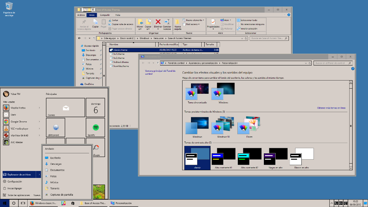Click the Windows Start button
The width and height of the screenshot is (368, 207).
click(x=4, y=203)
